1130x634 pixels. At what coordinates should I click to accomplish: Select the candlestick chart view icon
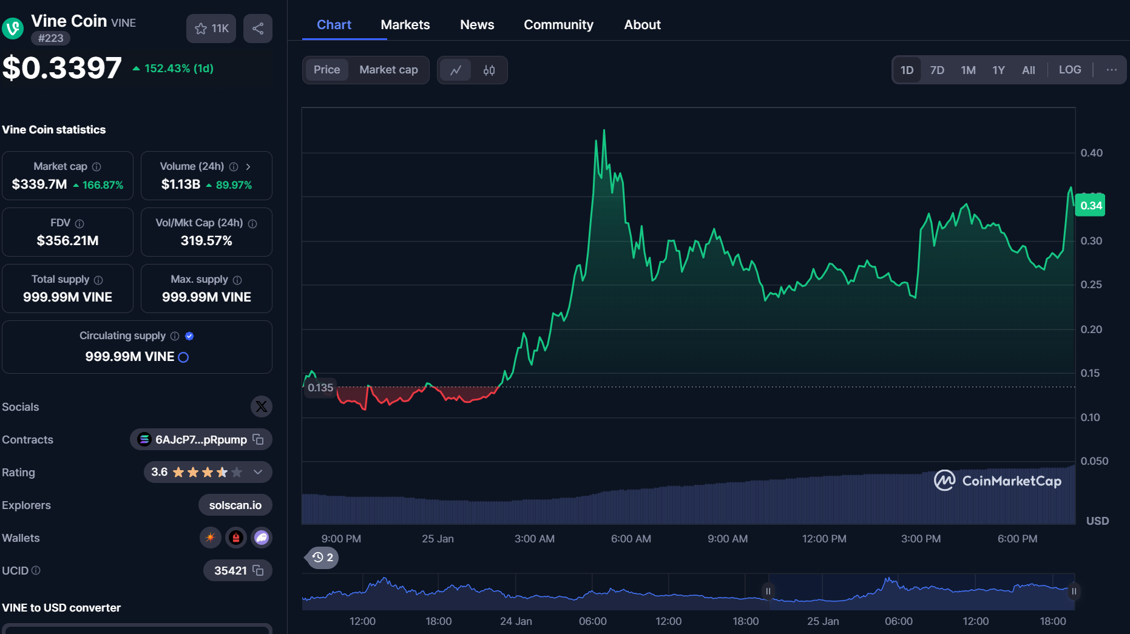(489, 70)
